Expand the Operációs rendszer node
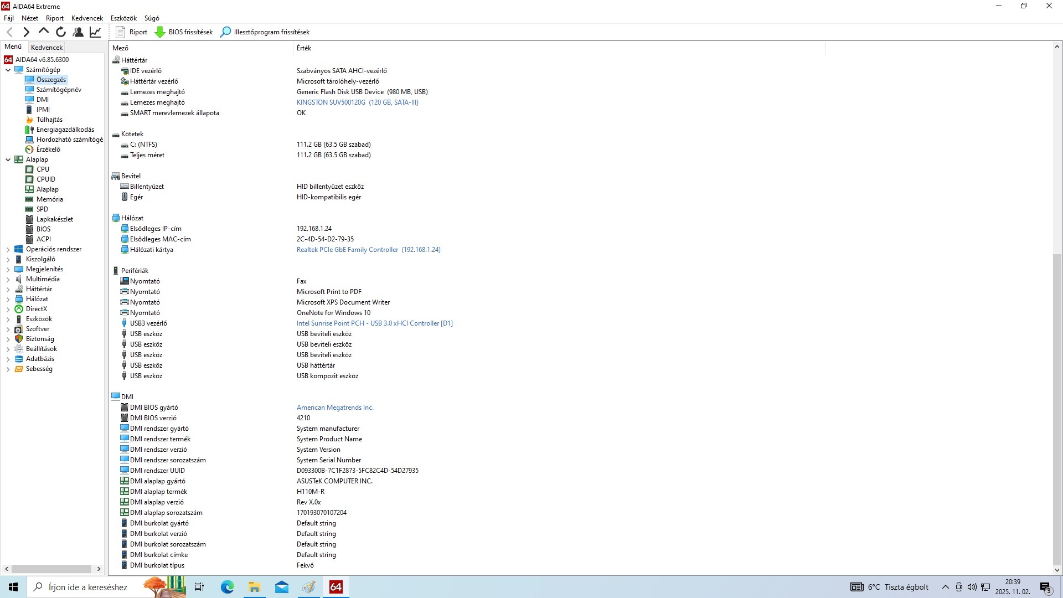This screenshot has width=1063, height=598. coord(8,249)
